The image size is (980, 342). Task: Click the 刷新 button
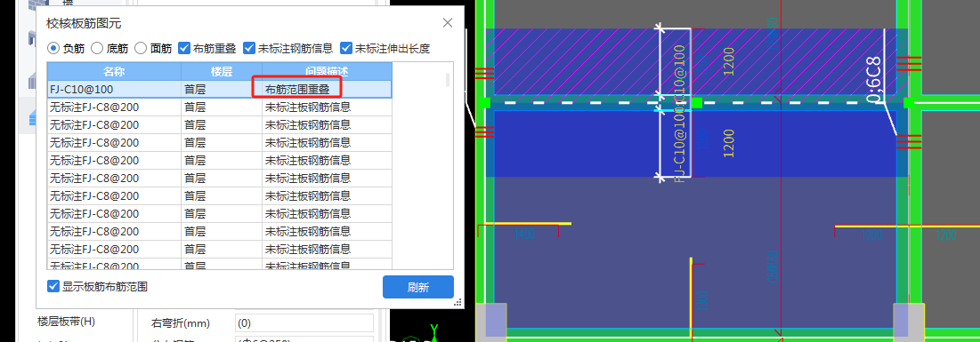coord(418,287)
